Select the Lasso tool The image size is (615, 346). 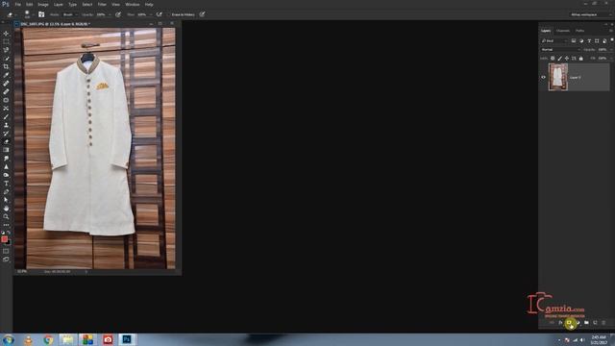[6, 50]
